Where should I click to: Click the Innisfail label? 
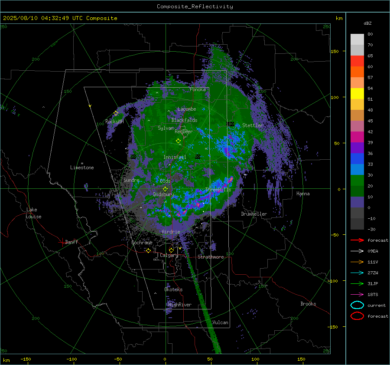point(175,157)
